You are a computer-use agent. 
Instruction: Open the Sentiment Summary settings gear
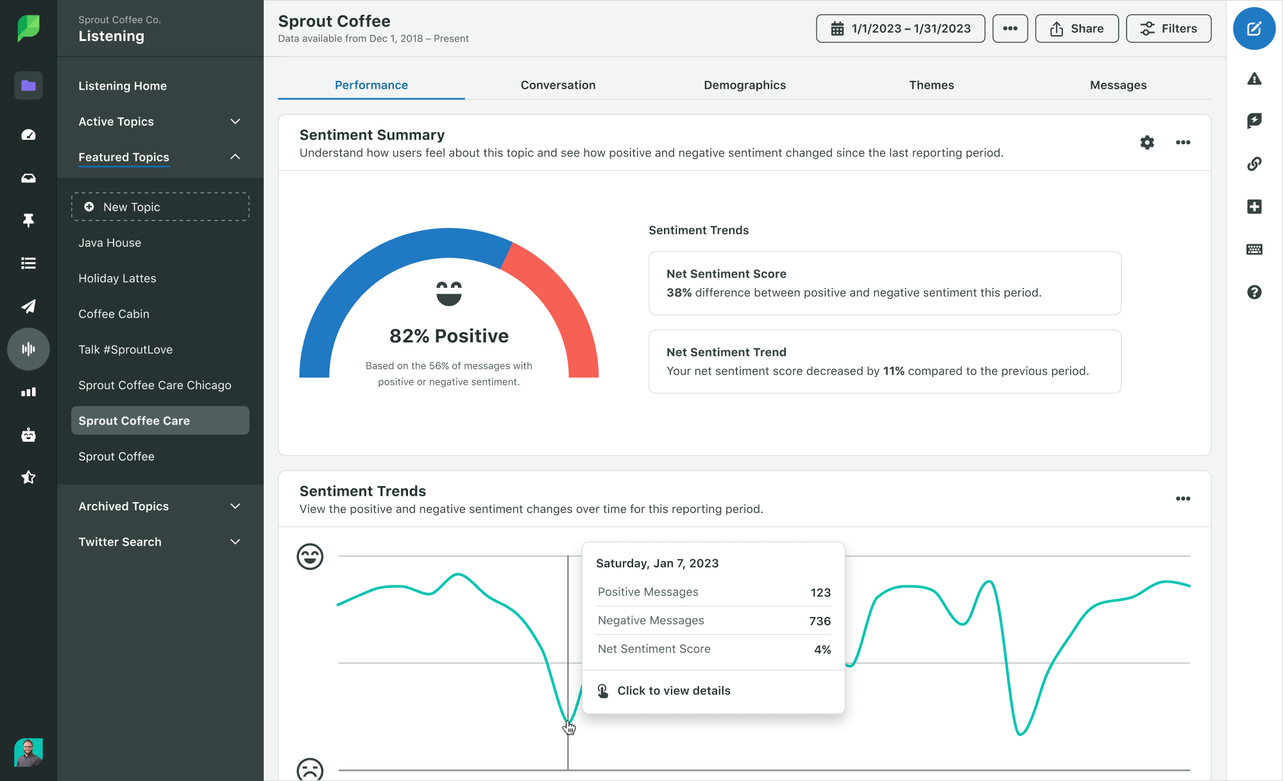(x=1148, y=142)
